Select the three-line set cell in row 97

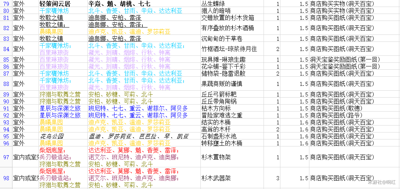(x=63, y=157)
